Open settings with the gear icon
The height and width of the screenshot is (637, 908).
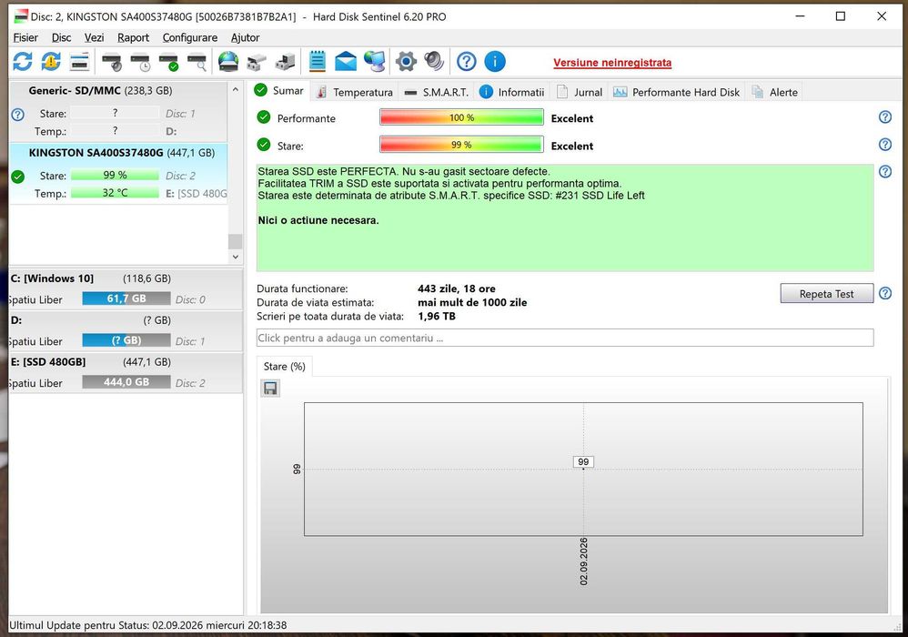(406, 61)
